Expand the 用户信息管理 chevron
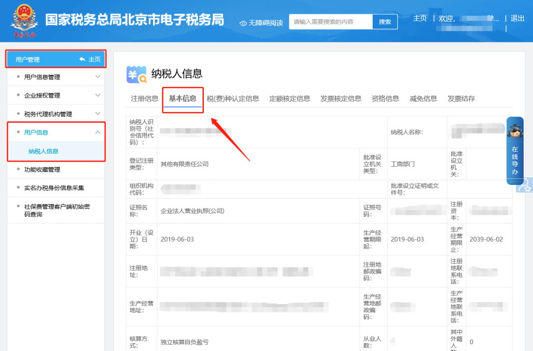Screen dimensions: 533x351 click(98, 77)
